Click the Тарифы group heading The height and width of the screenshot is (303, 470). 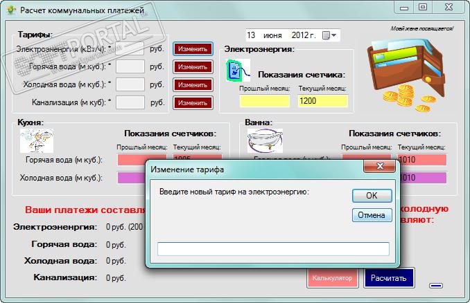click(x=35, y=35)
